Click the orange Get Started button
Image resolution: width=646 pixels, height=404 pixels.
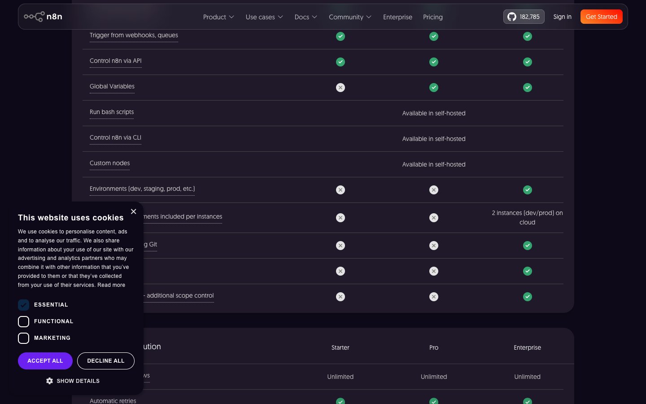[601, 17]
